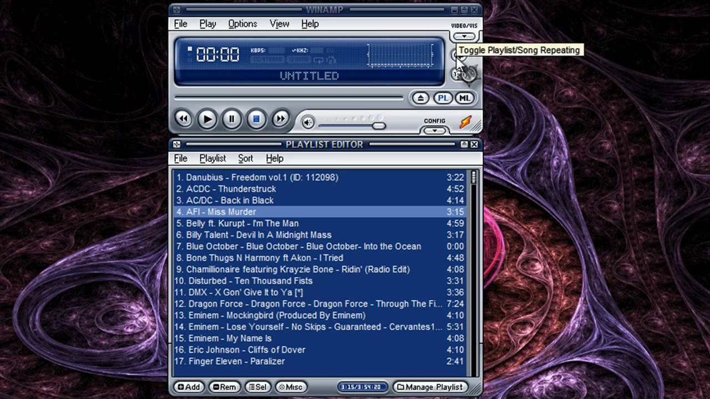This screenshot has width=710, height=399.
Task: Open Winamp File menu
Action: coord(181,24)
